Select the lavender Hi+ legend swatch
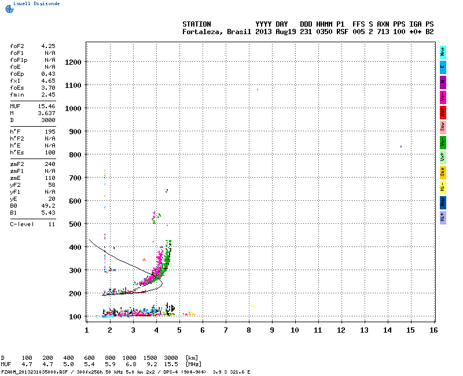 click(443, 218)
